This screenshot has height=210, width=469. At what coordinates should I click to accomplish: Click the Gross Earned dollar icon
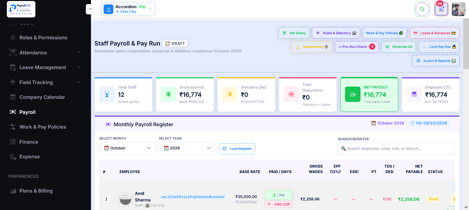point(168,94)
